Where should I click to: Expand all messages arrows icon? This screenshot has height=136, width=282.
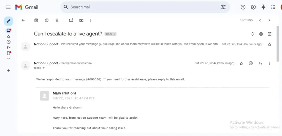pos(253,34)
